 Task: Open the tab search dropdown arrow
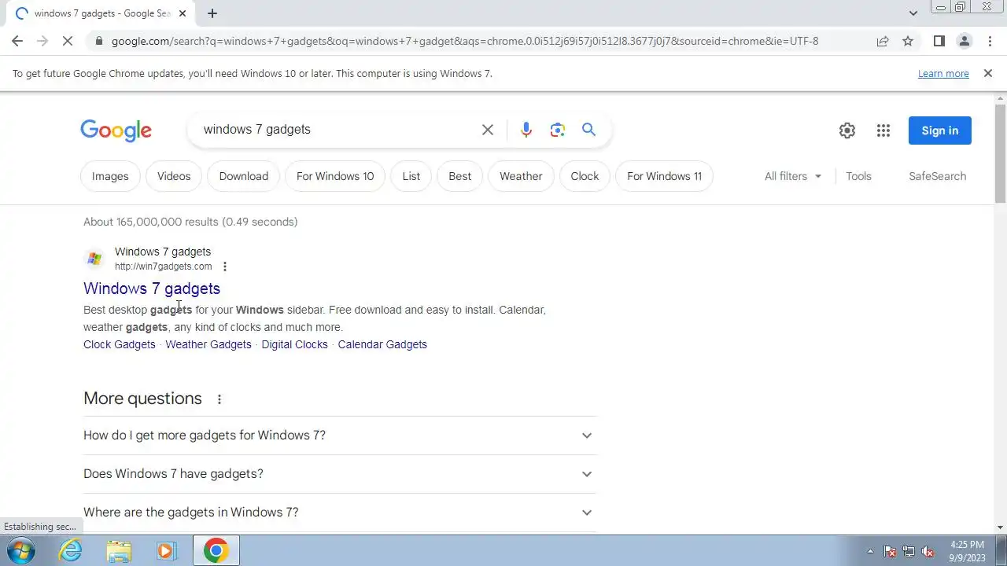coord(913,13)
